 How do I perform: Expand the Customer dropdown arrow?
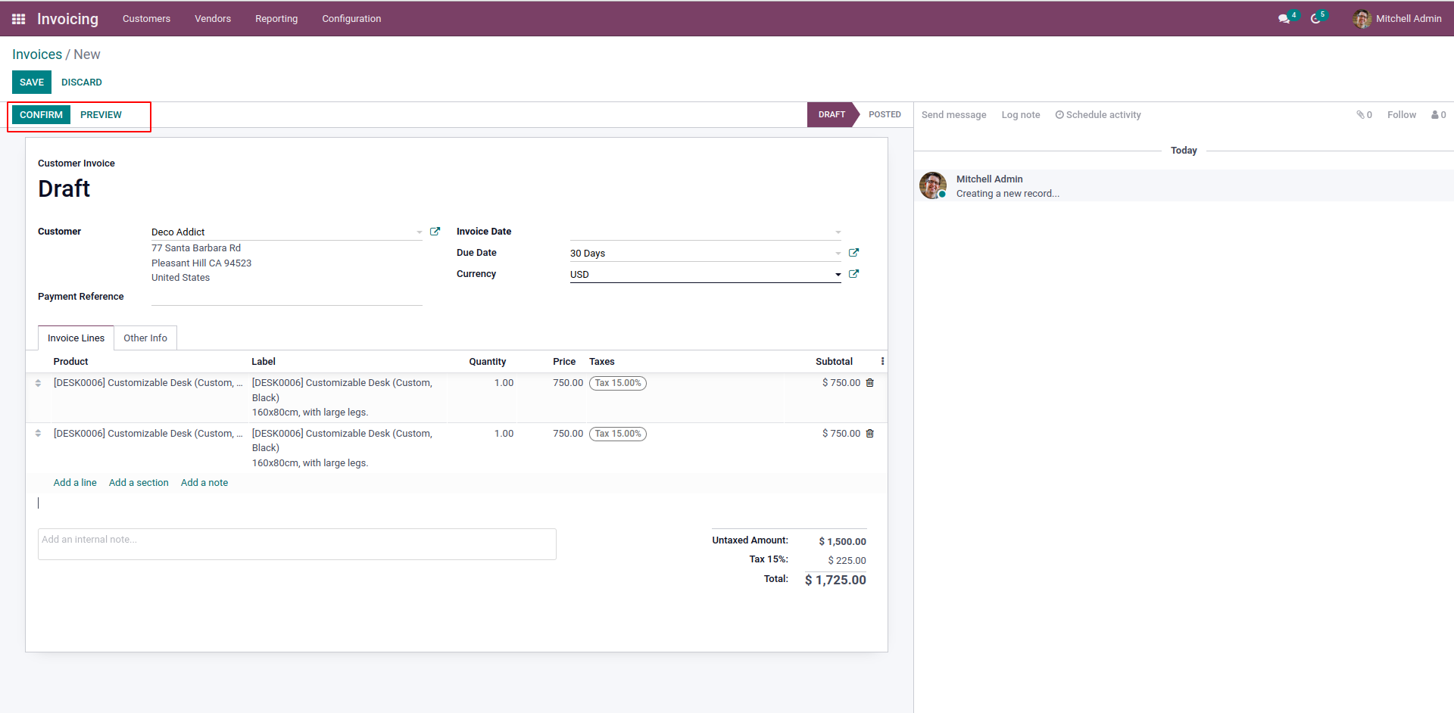pos(420,232)
